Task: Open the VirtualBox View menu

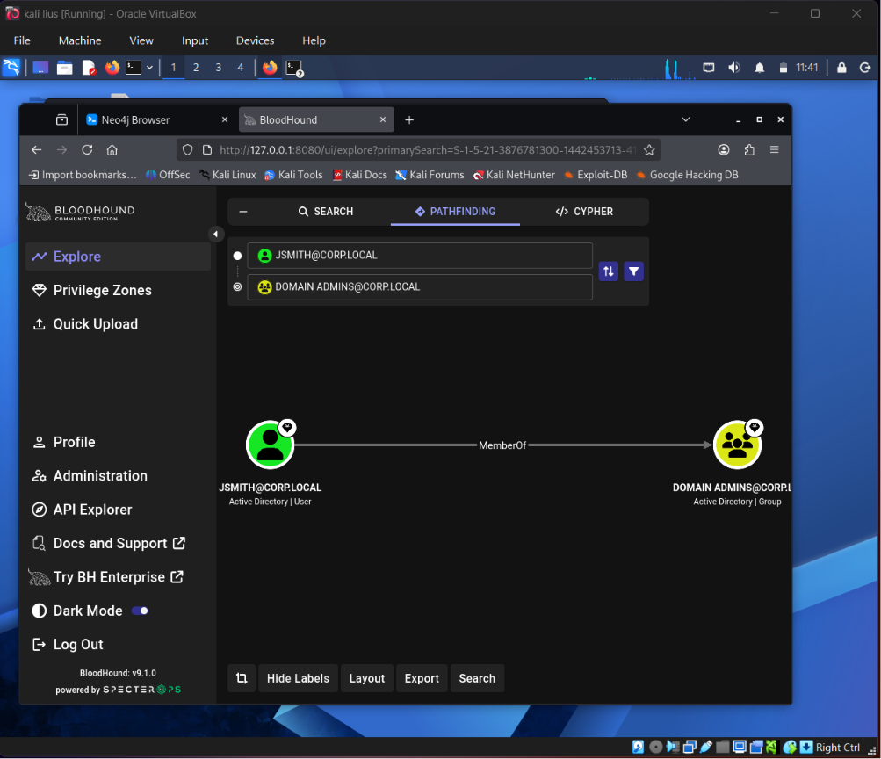Action: (141, 40)
